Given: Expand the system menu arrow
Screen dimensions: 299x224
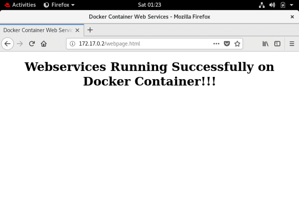Looking at the screenshot, I should pyautogui.click(x=291, y=5).
